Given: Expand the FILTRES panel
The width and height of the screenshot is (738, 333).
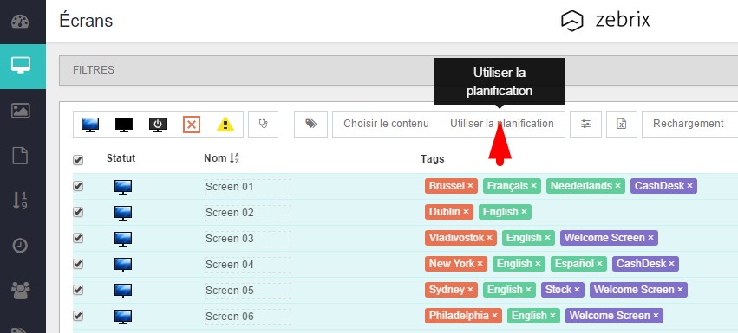Looking at the screenshot, I should (398, 70).
